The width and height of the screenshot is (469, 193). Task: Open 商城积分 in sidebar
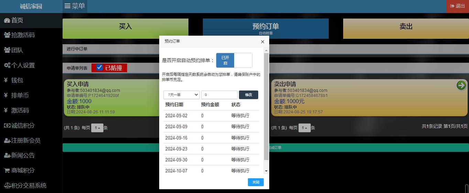coord(23,170)
